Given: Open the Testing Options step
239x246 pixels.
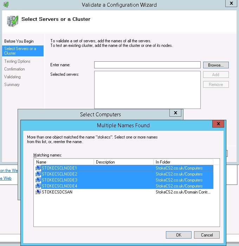Looking at the screenshot, I should (17, 61).
